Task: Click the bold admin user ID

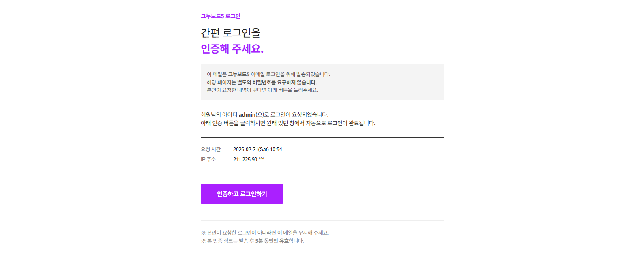Action: [247, 114]
